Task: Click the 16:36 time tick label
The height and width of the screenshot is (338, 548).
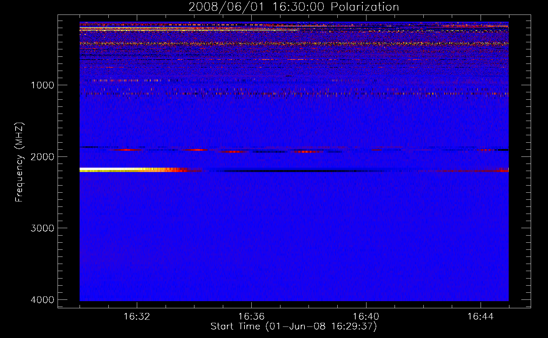Action: [x=251, y=317]
